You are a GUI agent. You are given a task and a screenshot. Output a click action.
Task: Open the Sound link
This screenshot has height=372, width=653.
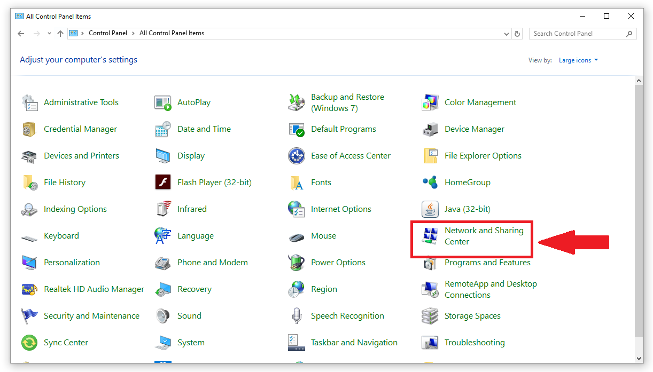pyautogui.click(x=189, y=316)
